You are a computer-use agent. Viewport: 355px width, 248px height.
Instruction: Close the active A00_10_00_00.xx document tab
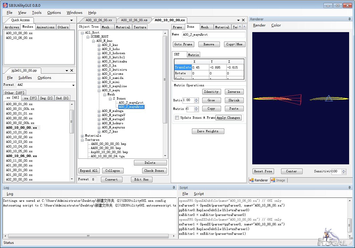[243, 20]
